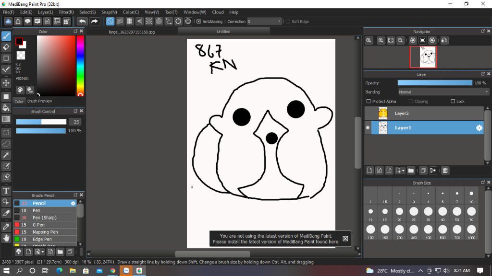The width and height of the screenshot is (492, 276).
Task: Select the Move tool
Action: tap(6, 83)
